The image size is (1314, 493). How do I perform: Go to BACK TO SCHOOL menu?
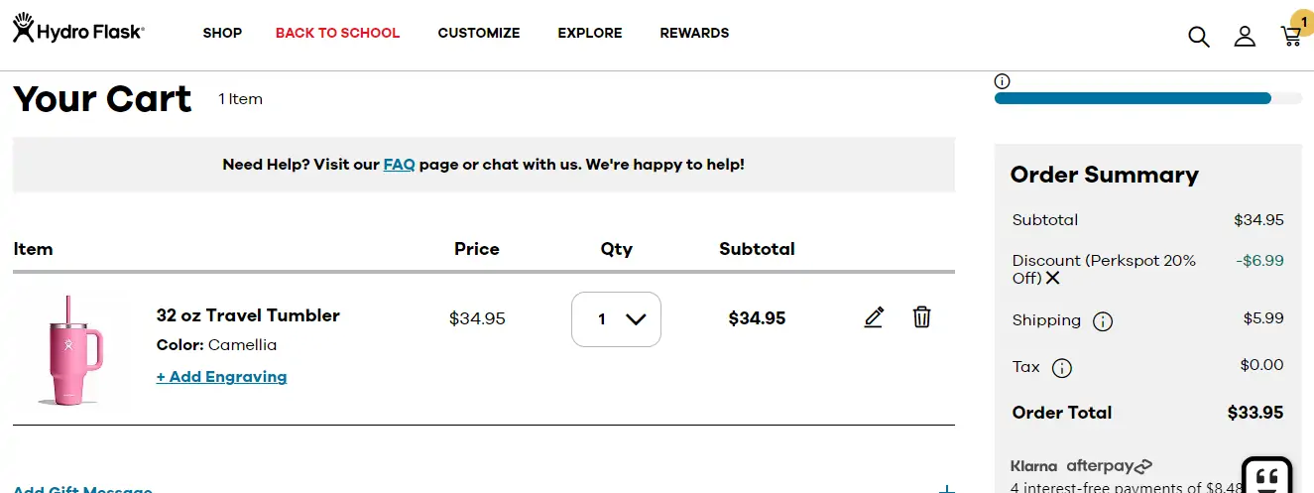tap(337, 33)
